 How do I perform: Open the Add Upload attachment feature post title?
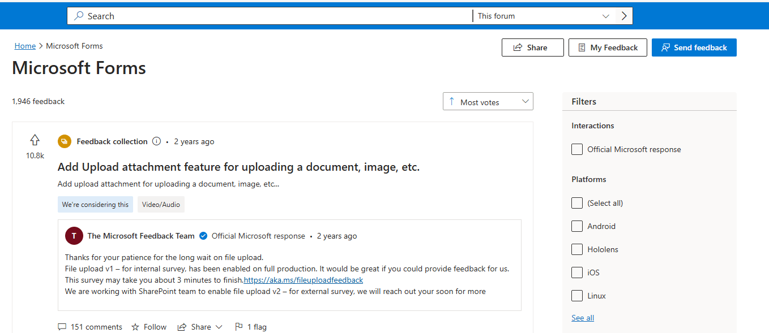[x=238, y=167]
